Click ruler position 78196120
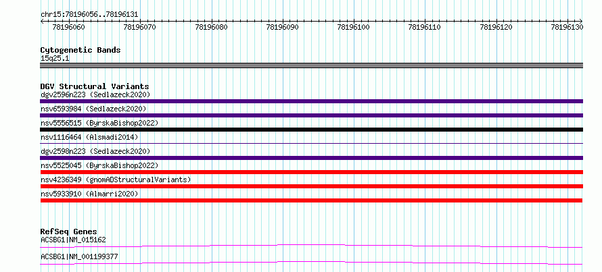 point(496,27)
